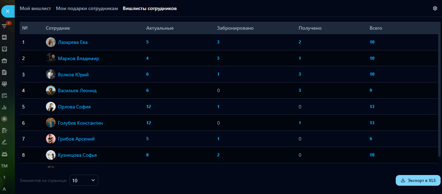Open Лазарева Ева's employee profile link
The height and width of the screenshot is (194, 442).
pos(73,42)
